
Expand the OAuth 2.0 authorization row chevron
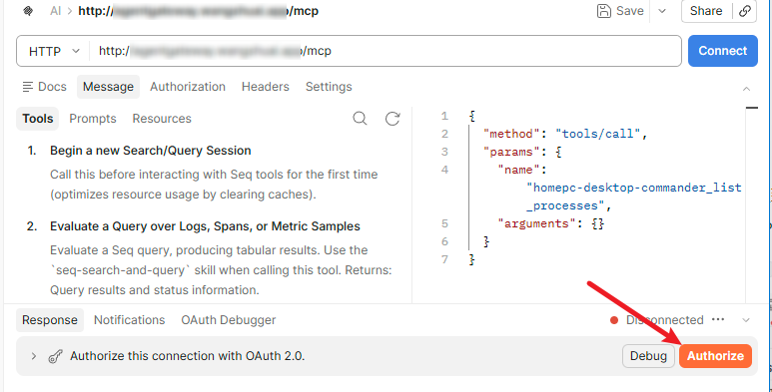click(33, 356)
